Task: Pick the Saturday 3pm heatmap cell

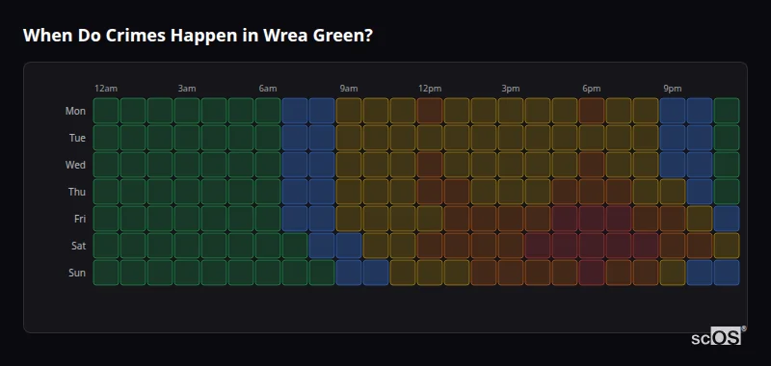Action: (511, 246)
